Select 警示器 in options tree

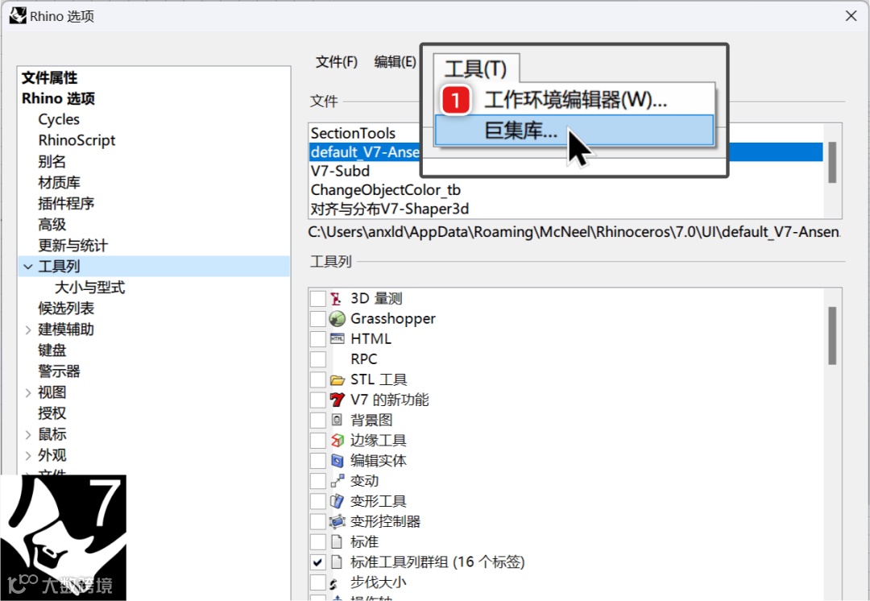coord(60,371)
